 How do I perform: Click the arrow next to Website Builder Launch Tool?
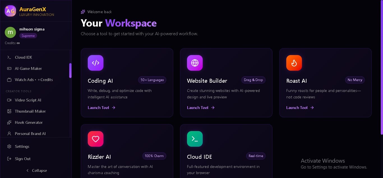(x=213, y=108)
